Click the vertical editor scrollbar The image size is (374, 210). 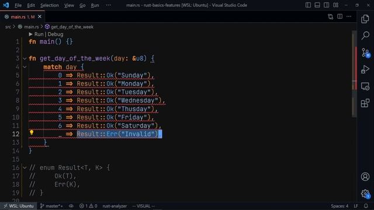pos(354,74)
